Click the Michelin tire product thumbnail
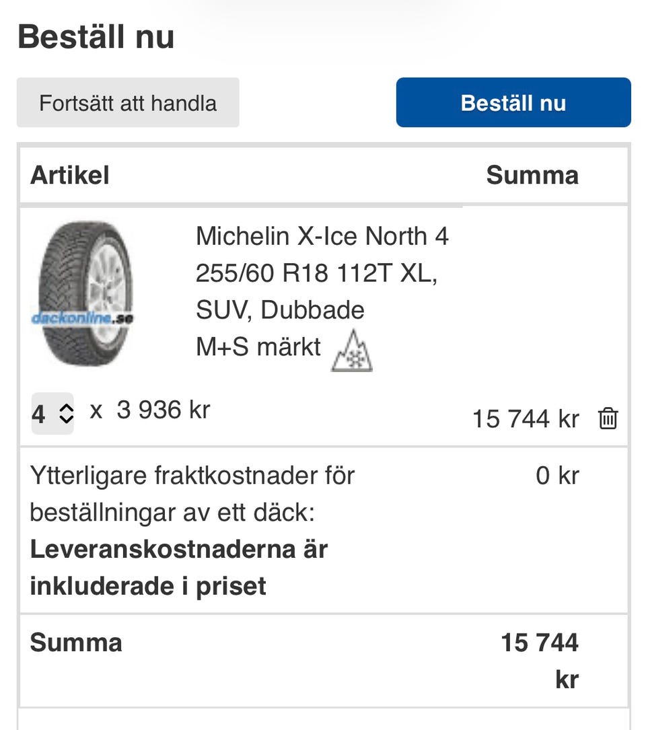This screenshot has width=646, height=730. pos(83,293)
